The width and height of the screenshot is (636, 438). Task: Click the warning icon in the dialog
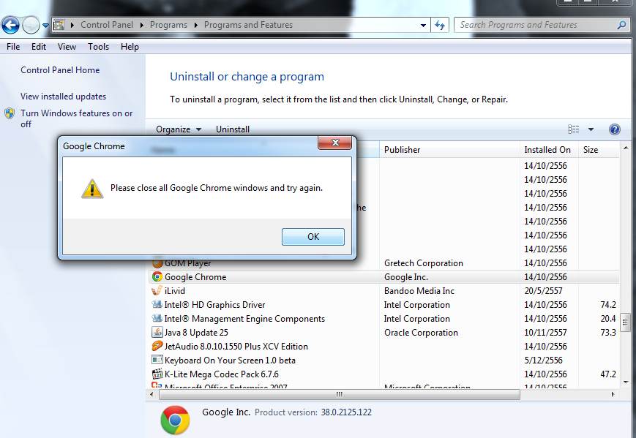92,189
